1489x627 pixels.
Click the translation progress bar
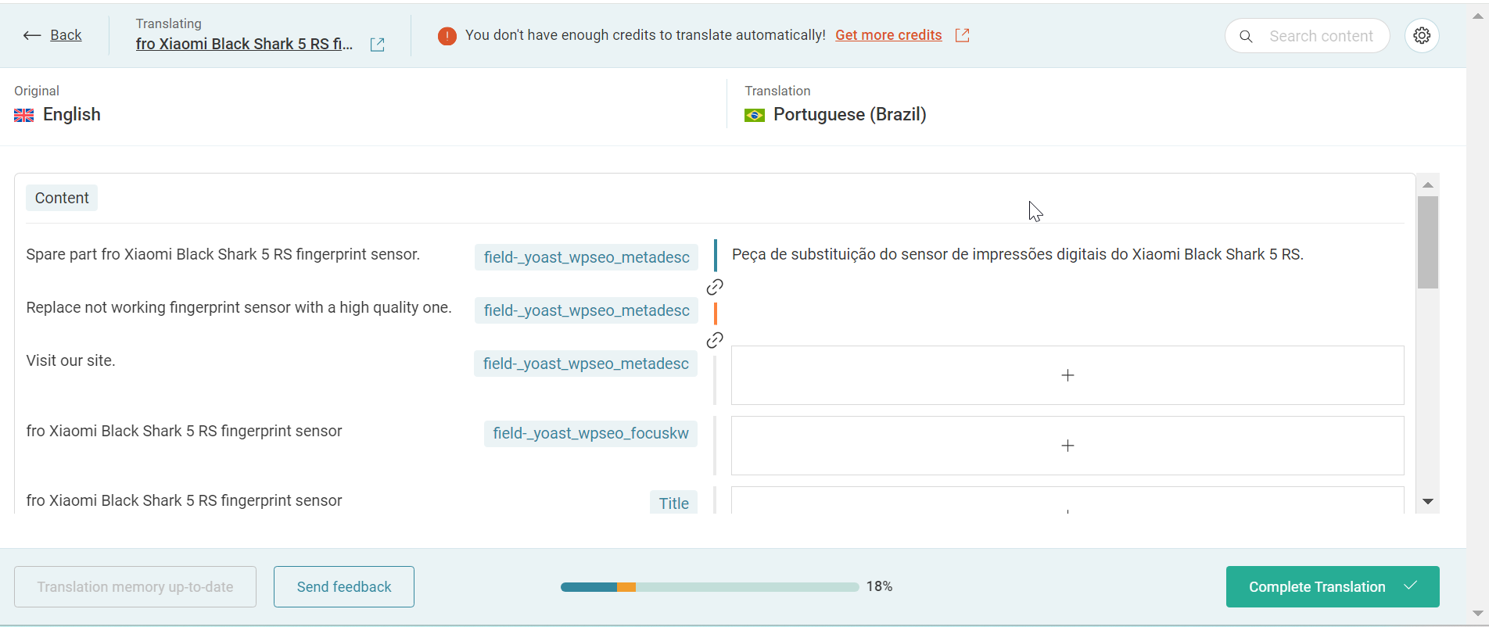pos(709,587)
